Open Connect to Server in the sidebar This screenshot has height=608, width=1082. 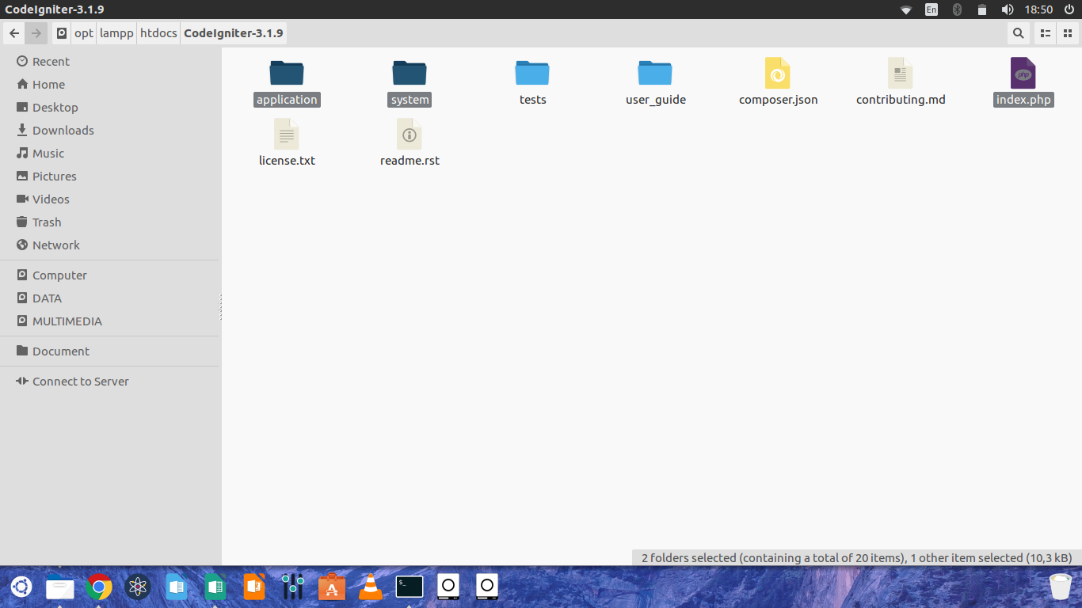(79, 381)
